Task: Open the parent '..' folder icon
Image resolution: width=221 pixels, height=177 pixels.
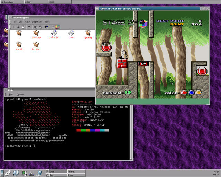Action: pos(19,33)
